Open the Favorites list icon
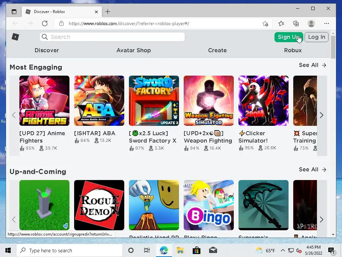 pos(281,23)
